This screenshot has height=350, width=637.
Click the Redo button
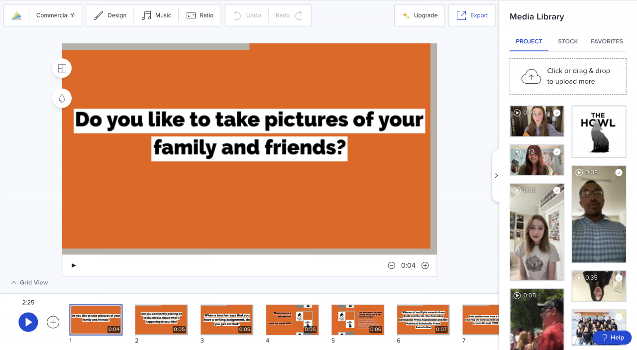290,15
